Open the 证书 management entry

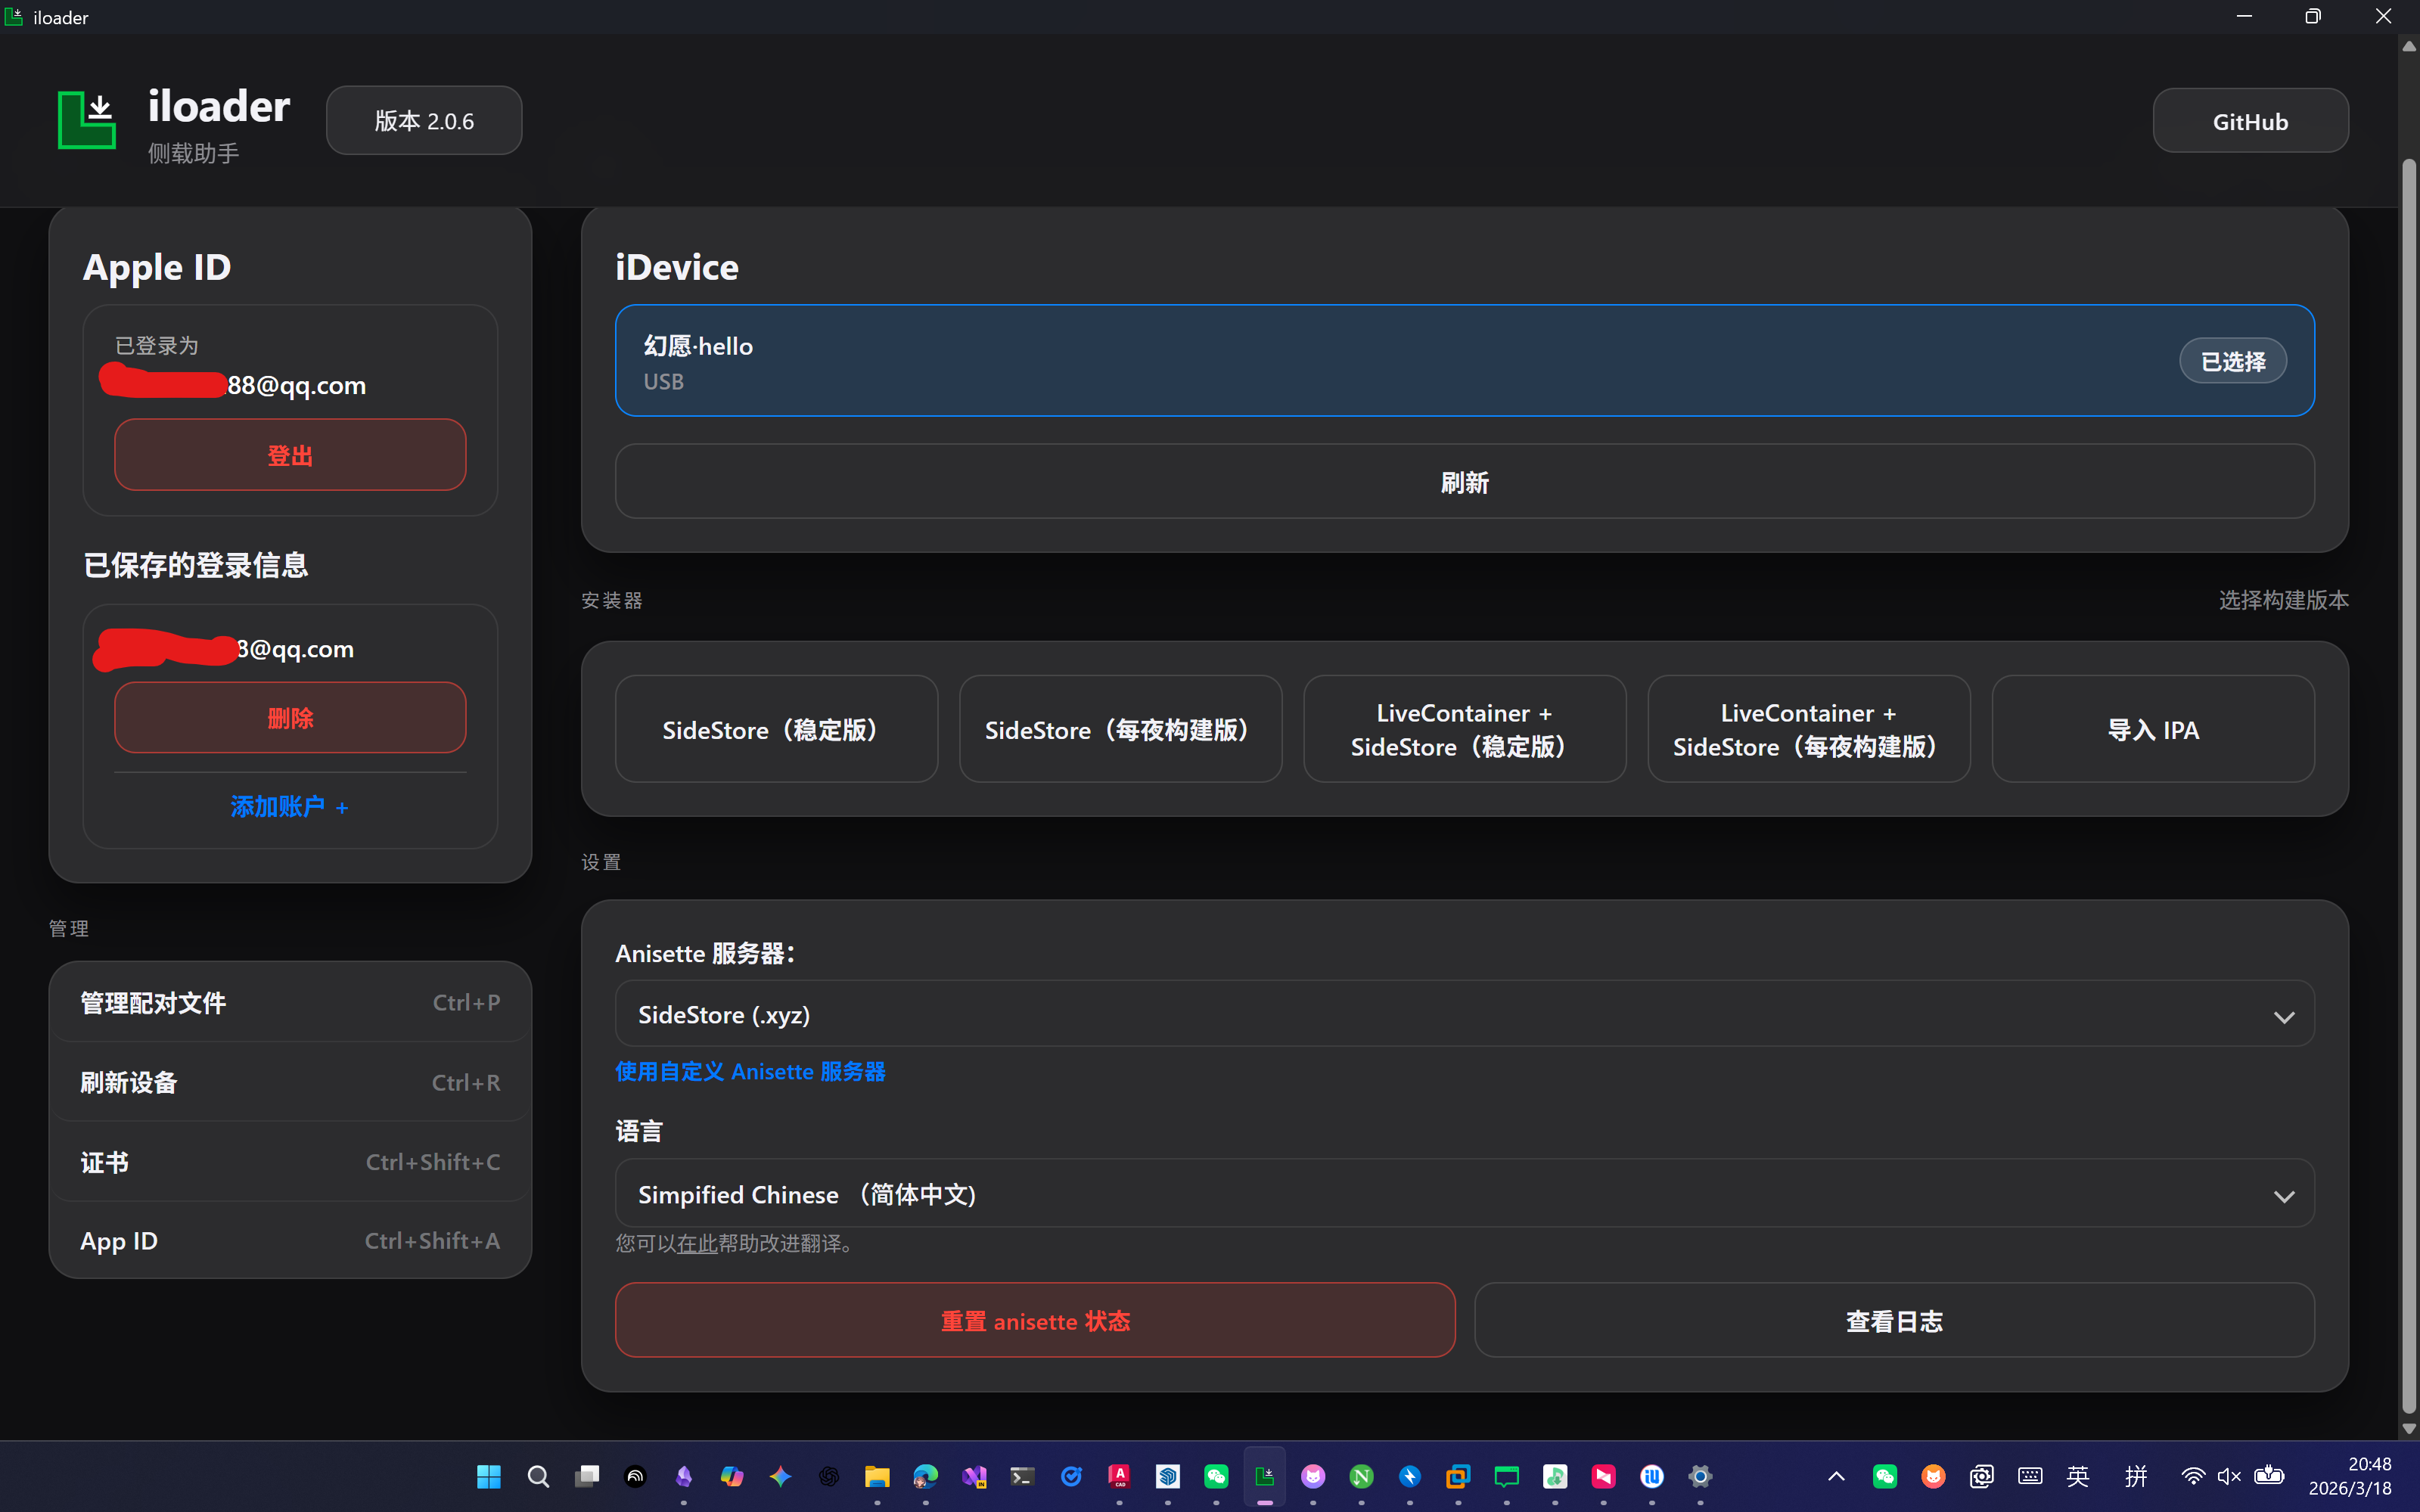pos(290,1162)
